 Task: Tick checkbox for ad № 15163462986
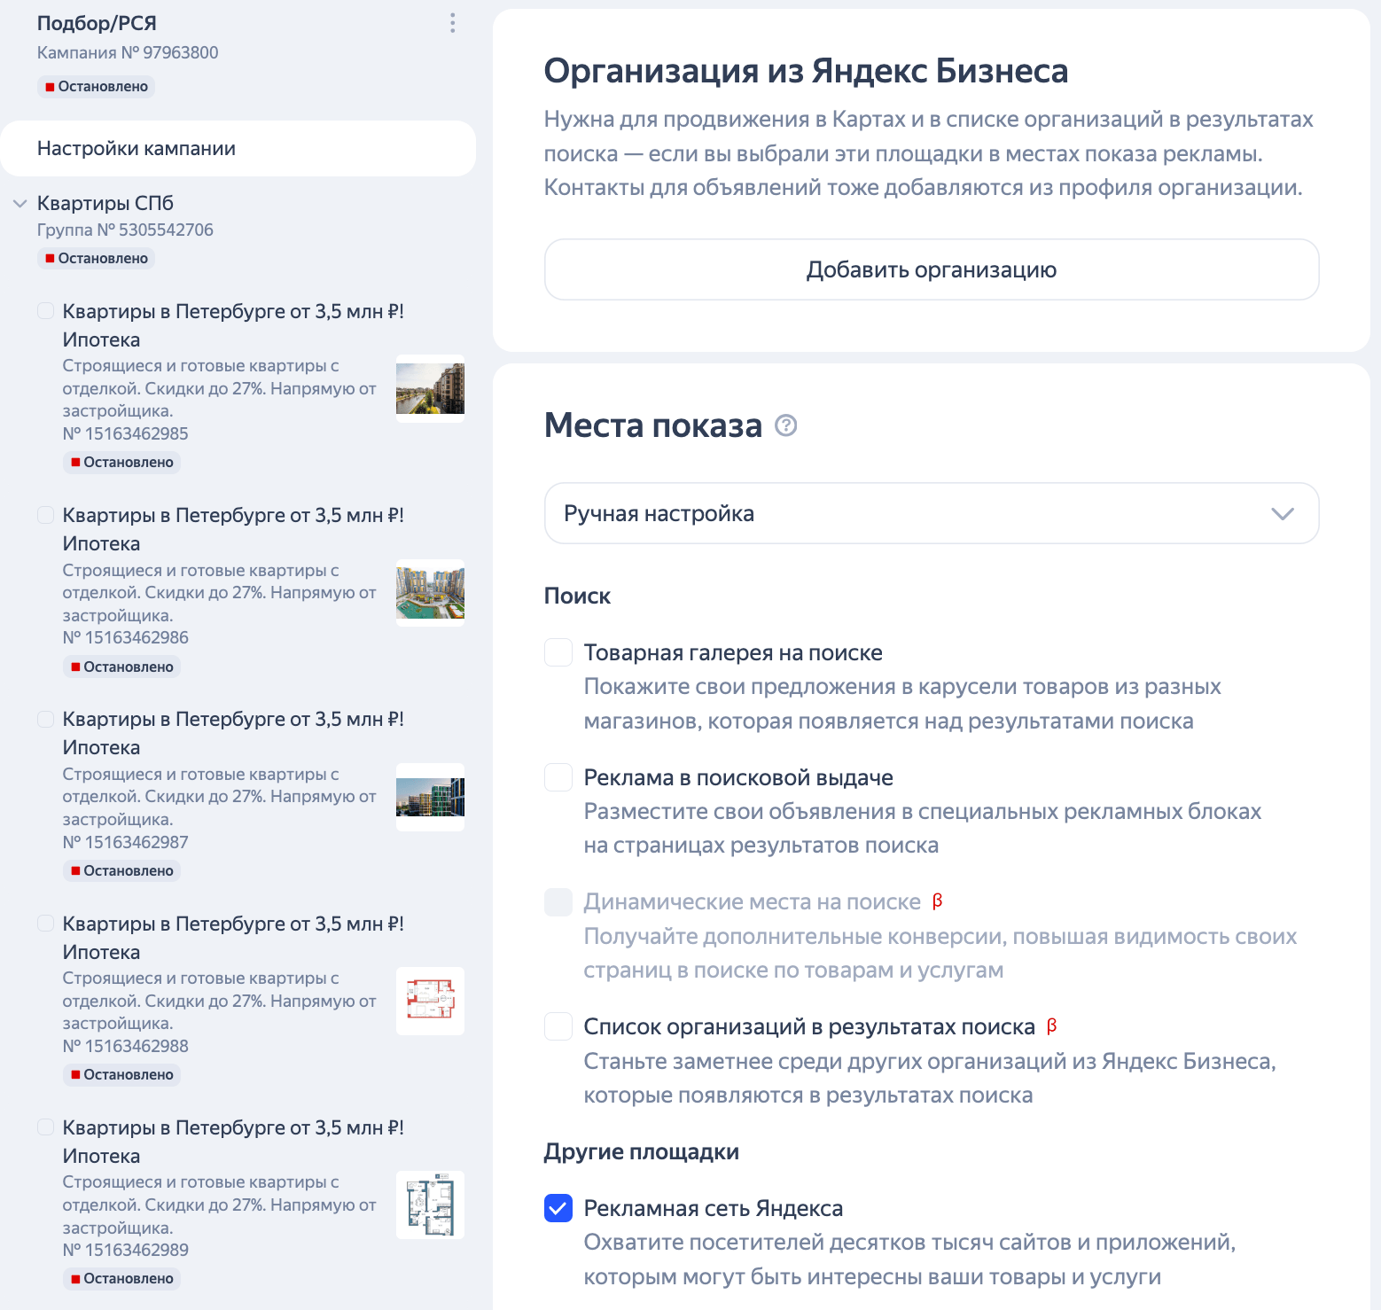45,515
